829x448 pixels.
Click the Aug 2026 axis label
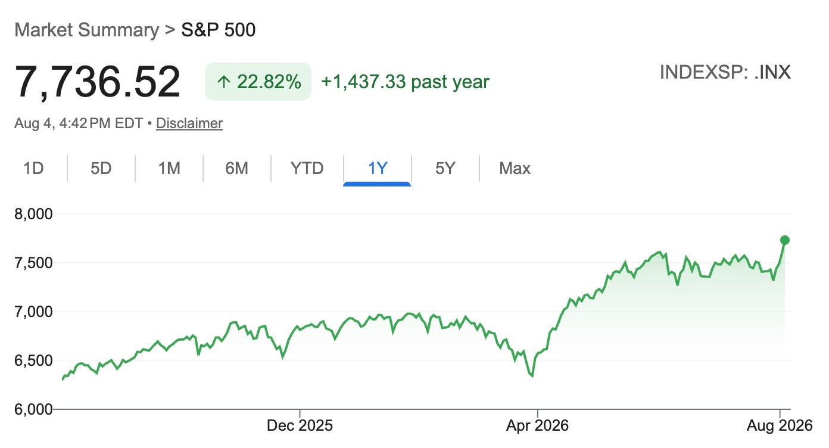(x=781, y=426)
